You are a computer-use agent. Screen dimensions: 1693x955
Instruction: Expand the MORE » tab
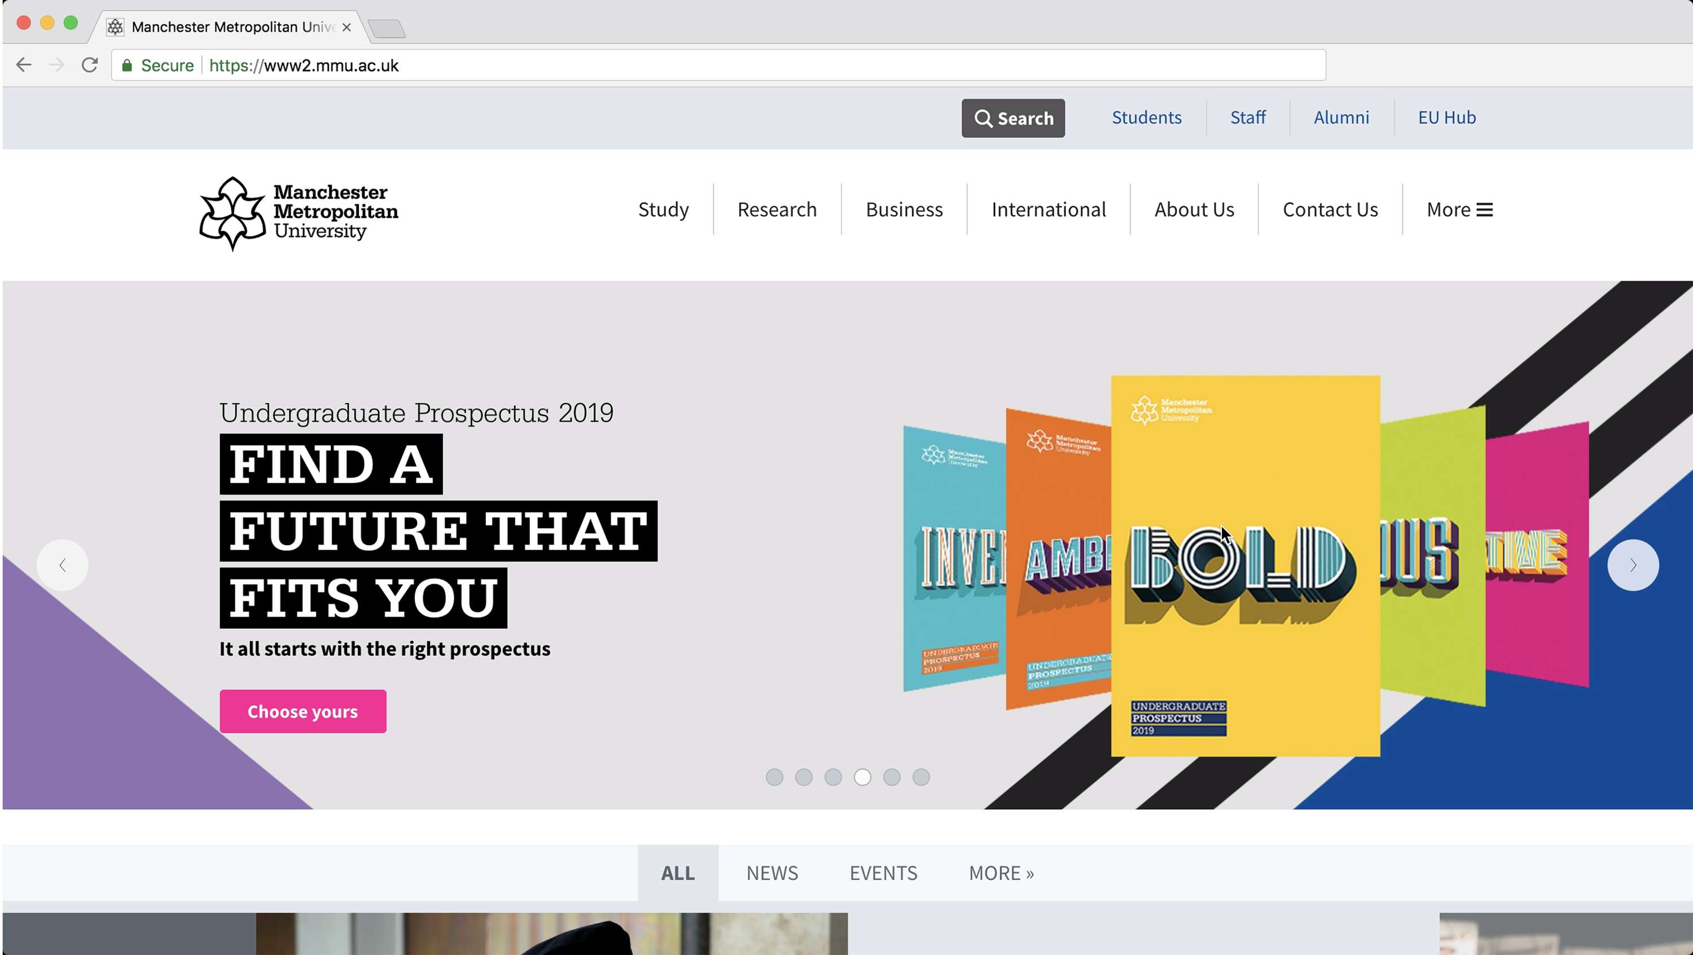1001,873
